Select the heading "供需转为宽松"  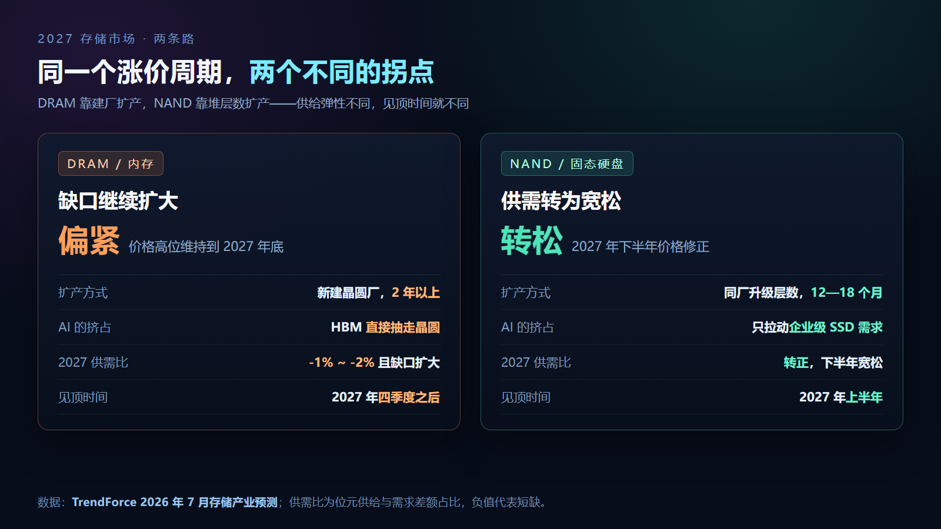point(561,200)
